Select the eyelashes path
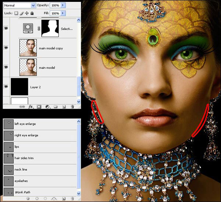The height and width of the screenshot is (202, 221). point(40,181)
